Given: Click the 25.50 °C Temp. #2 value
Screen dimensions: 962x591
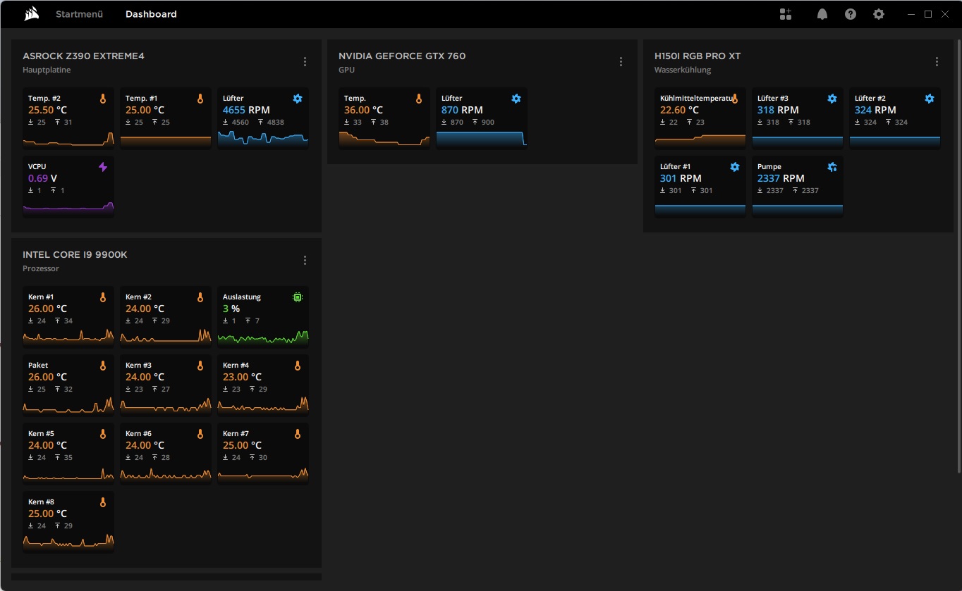Looking at the screenshot, I should pyautogui.click(x=47, y=110).
